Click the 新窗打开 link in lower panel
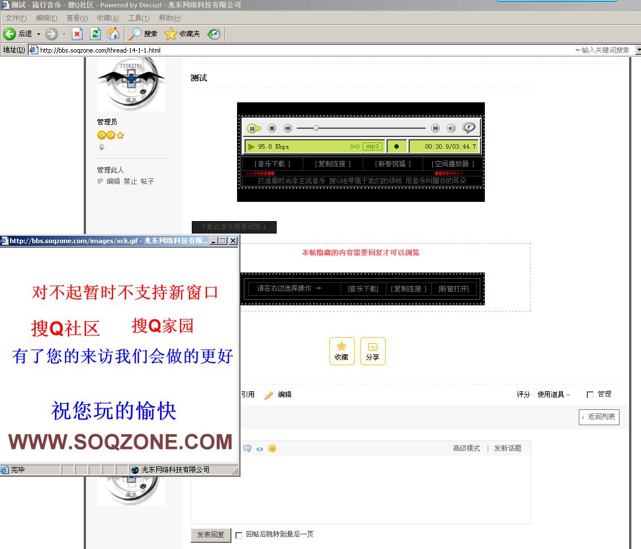The image size is (641, 549). 454,289
